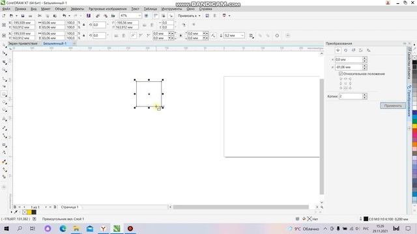The image size is (417, 234).
Task: Select the Shape edit tool
Action: point(5,53)
